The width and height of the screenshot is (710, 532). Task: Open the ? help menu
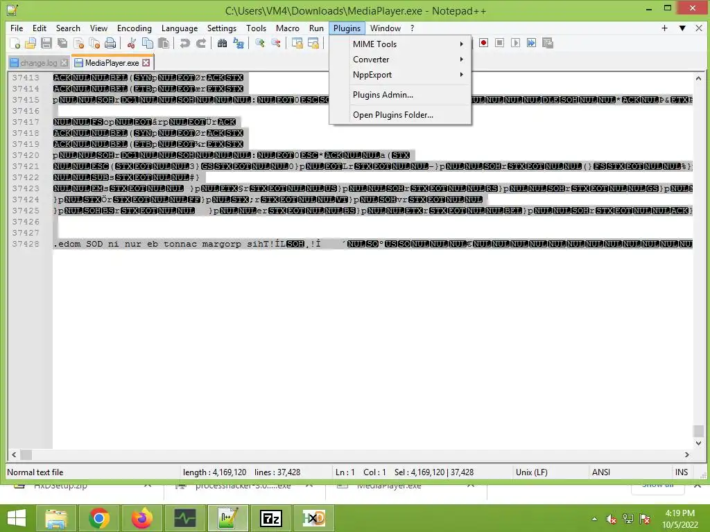pyautogui.click(x=412, y=28)
